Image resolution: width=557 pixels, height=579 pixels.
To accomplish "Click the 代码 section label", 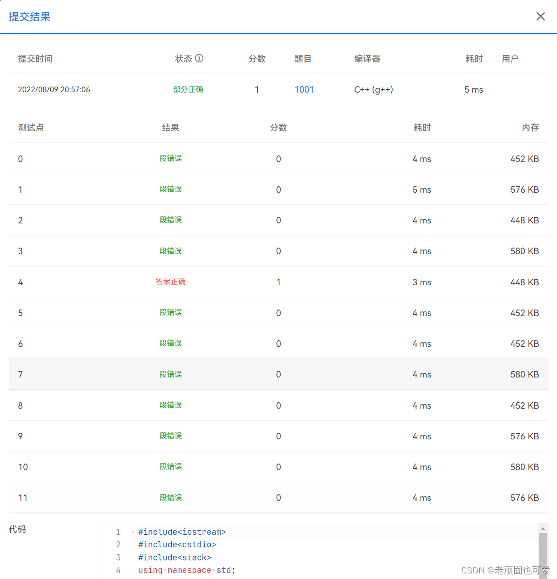I will pyautogui.click(x=17, y=529).
